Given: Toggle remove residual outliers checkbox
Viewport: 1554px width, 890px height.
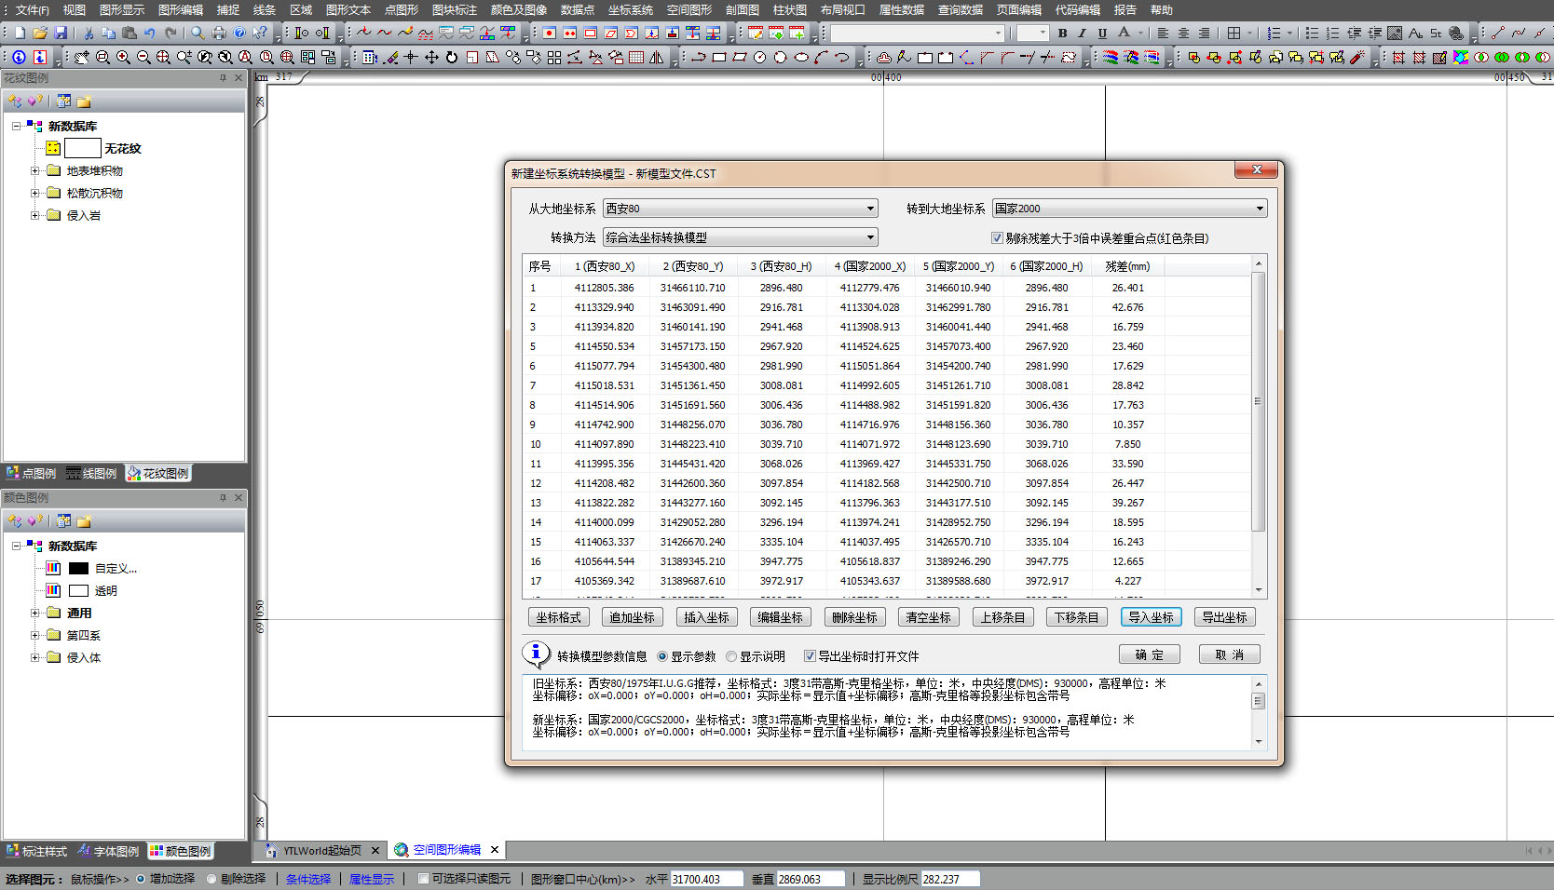Looking at the screenshot, I should (997, 238).
